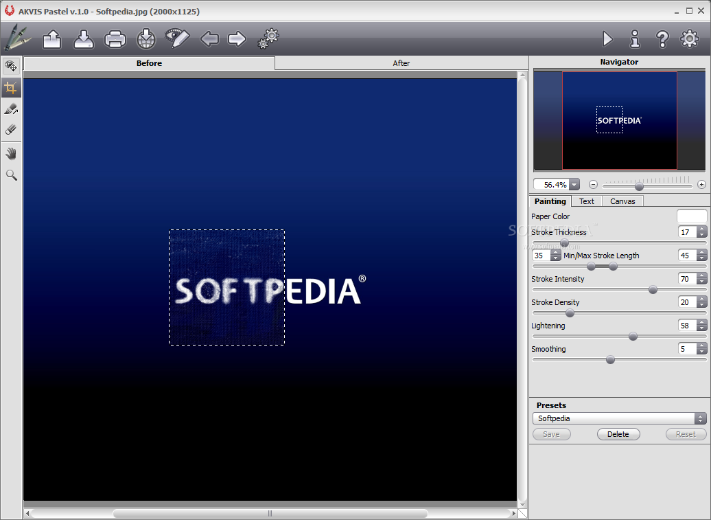This screenshot has width=711, height=520.
Task: Open the AKVIS pastel pencils logo
Action: (17, 37)
